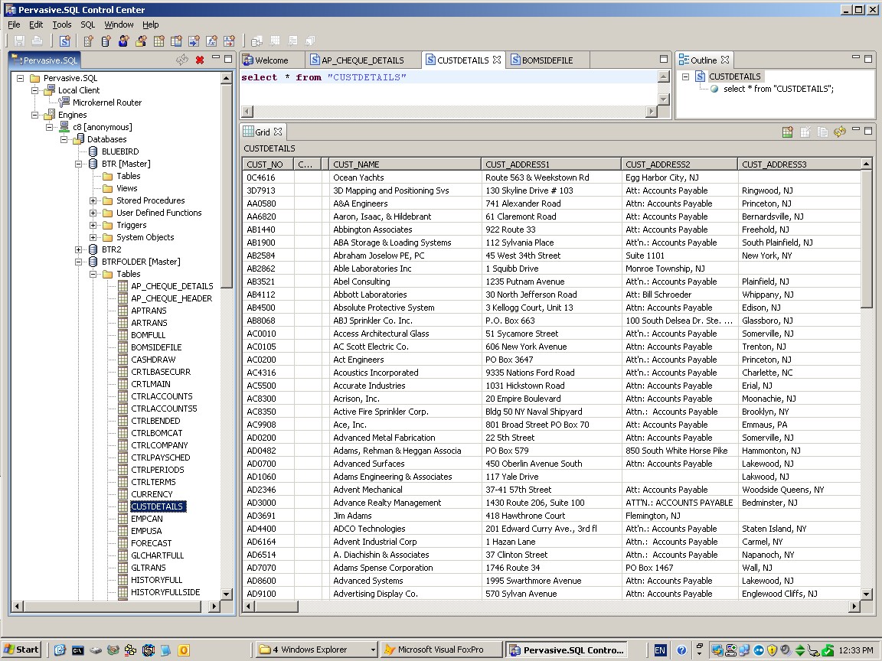Maximize the Outline panel
Screen dimensions: 882x661
[868, 58]
